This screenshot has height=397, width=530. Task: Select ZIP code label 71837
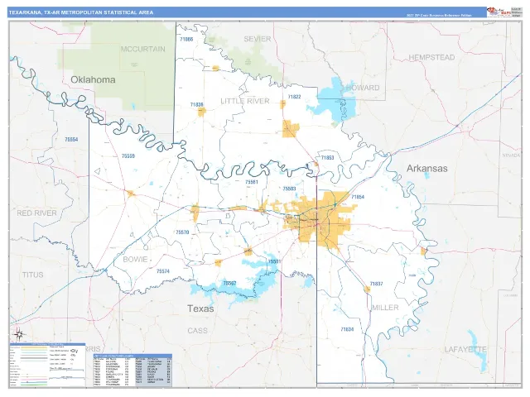coord(376,284)
